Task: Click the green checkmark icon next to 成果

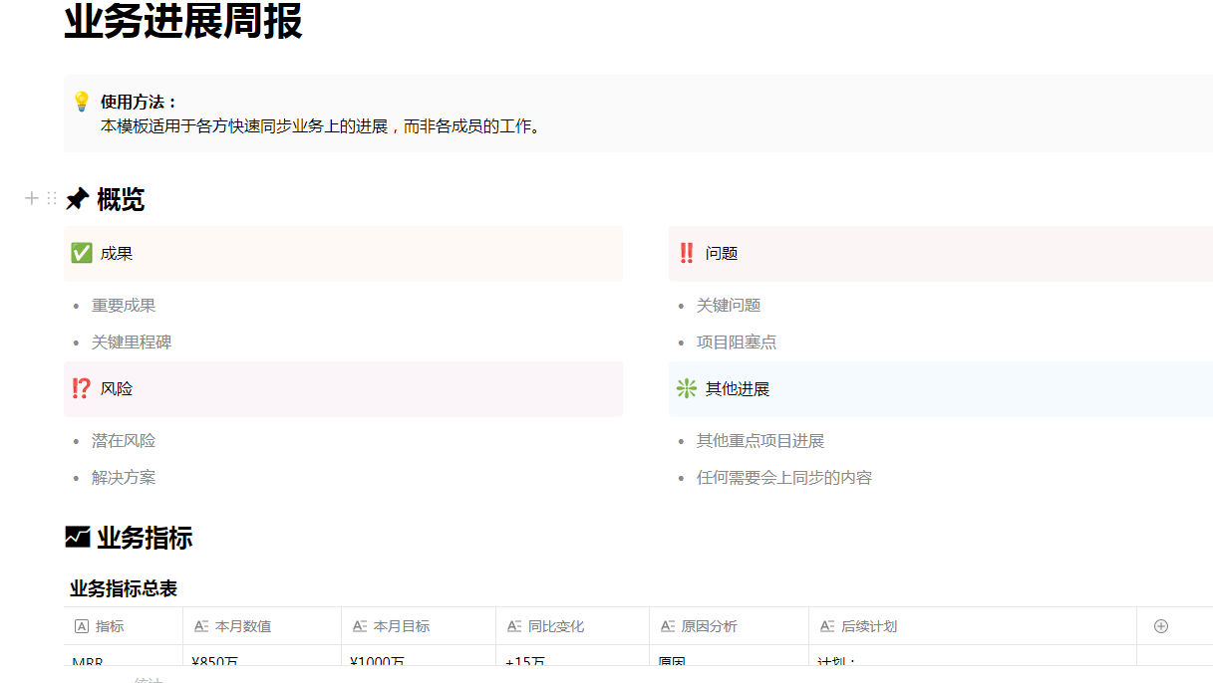Action: click(82, 253)
